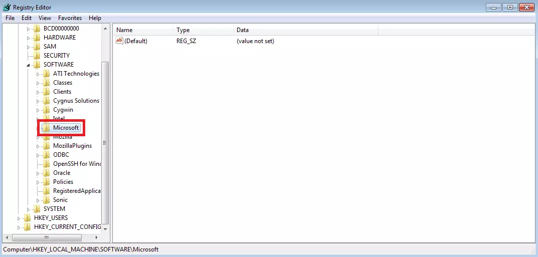Click the Oracle folder icon
Screen dimensions: 538x257
(47, 173)
